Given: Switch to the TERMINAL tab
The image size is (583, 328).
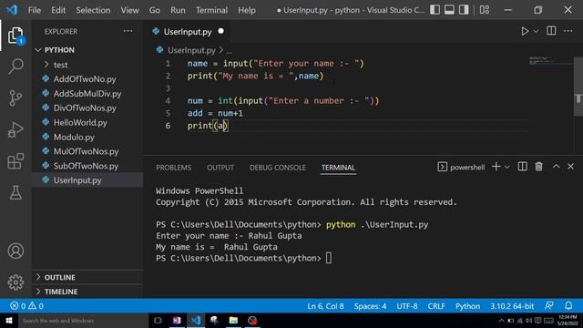Looking at the screenshot, I should pos(338,168).
